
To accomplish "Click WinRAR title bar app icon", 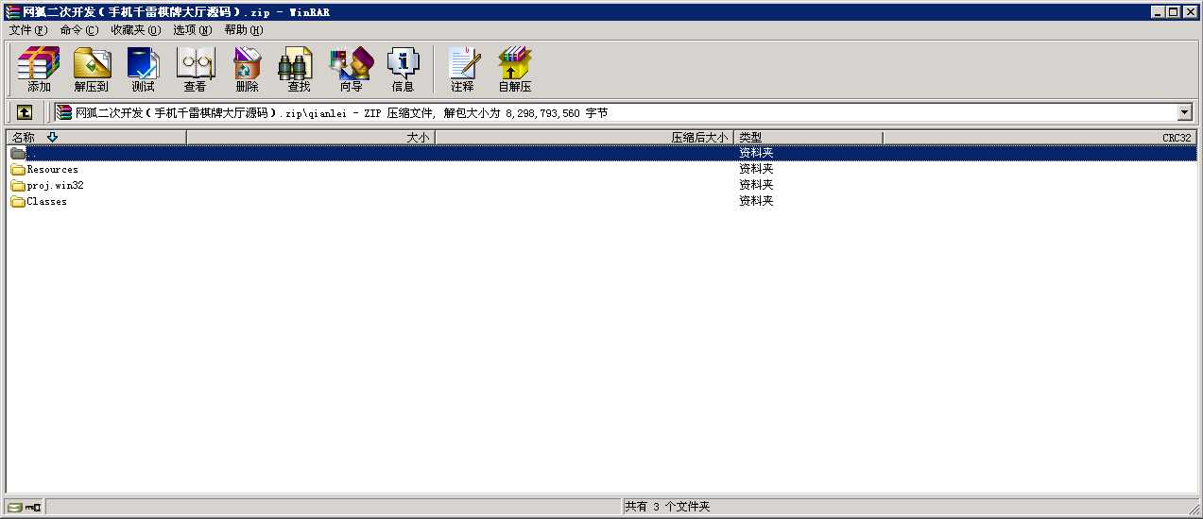I will click(x=12, y=12).
